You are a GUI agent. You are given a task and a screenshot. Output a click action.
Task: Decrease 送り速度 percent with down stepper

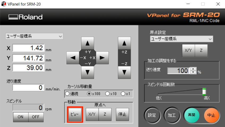click(193, 72)
